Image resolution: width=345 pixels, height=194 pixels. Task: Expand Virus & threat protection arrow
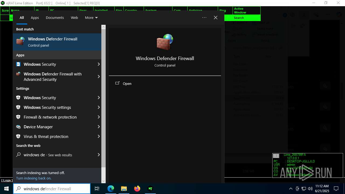pyautogui.click(x=99, y=136)
